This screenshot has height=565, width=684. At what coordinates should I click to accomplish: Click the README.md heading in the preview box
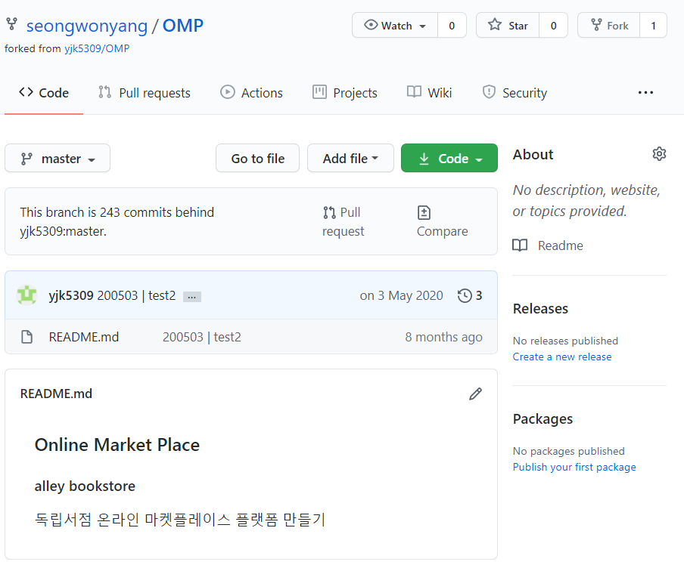pyautogui.click(x=56, y=394)
